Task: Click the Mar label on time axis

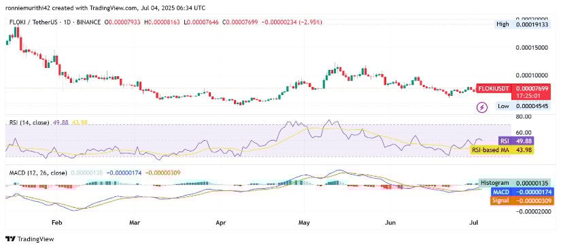Action: (x=135, y=222)
